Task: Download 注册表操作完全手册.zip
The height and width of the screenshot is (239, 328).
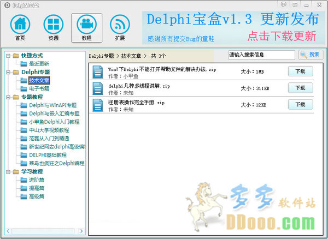Action: click(300, 104)
